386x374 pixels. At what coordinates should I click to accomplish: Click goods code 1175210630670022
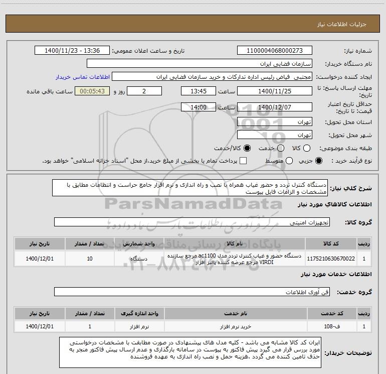click(x=331, y=259)
